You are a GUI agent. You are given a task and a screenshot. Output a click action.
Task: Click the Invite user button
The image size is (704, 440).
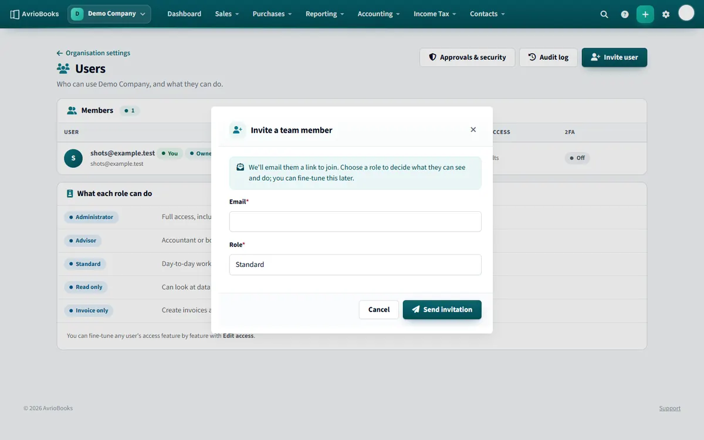pos(614,57)
